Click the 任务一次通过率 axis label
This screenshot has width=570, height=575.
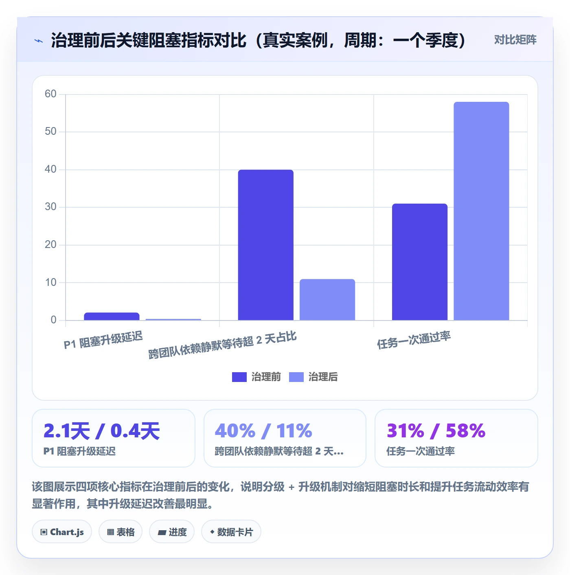[x=414, y=340]
